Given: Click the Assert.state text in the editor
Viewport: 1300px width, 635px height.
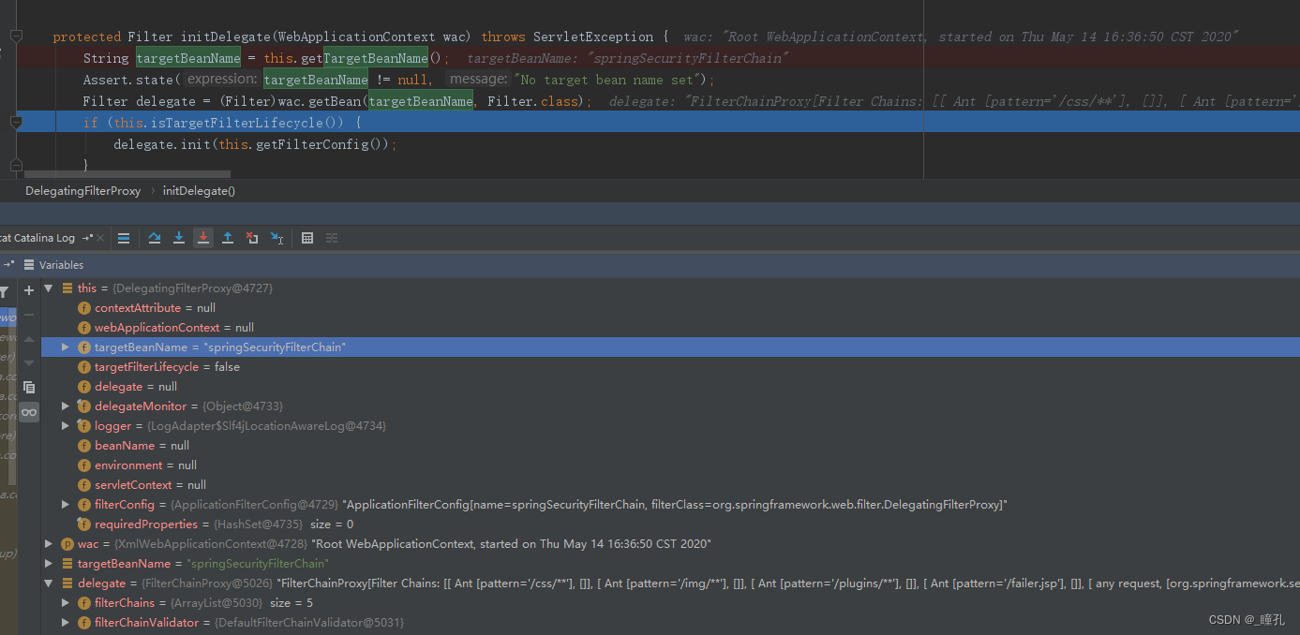Looking at the screenshot, I should point(128,80).
